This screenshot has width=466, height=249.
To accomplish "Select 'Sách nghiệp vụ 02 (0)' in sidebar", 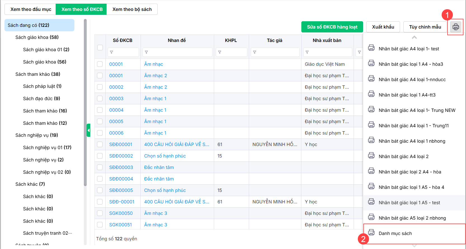I will tap(47, 172).
